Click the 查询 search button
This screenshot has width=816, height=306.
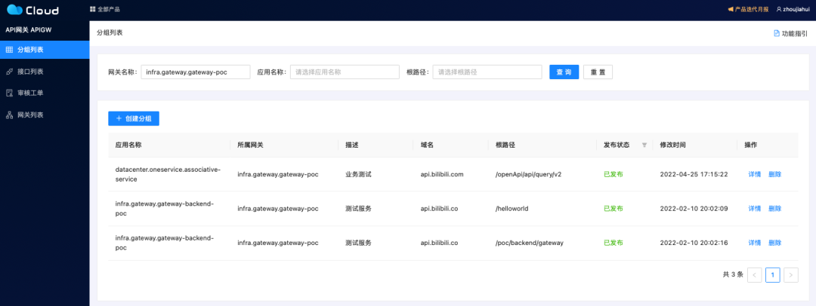[564, 72]
